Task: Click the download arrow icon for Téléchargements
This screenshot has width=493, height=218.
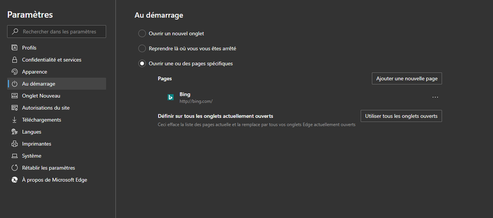Action: [x=14, y=120]
